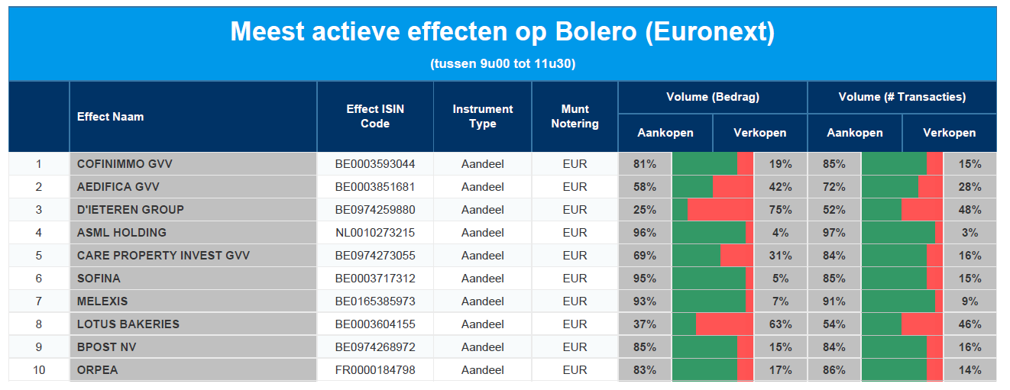Click the amount volume bar for LOTUS BAKERIES
1010x390 pixels.
tap(712, 324)
